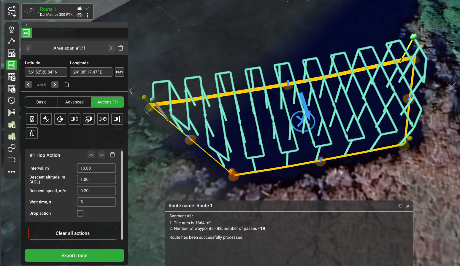
Task: Go to previous vertex from #4/4
Action: coord(28,85)
